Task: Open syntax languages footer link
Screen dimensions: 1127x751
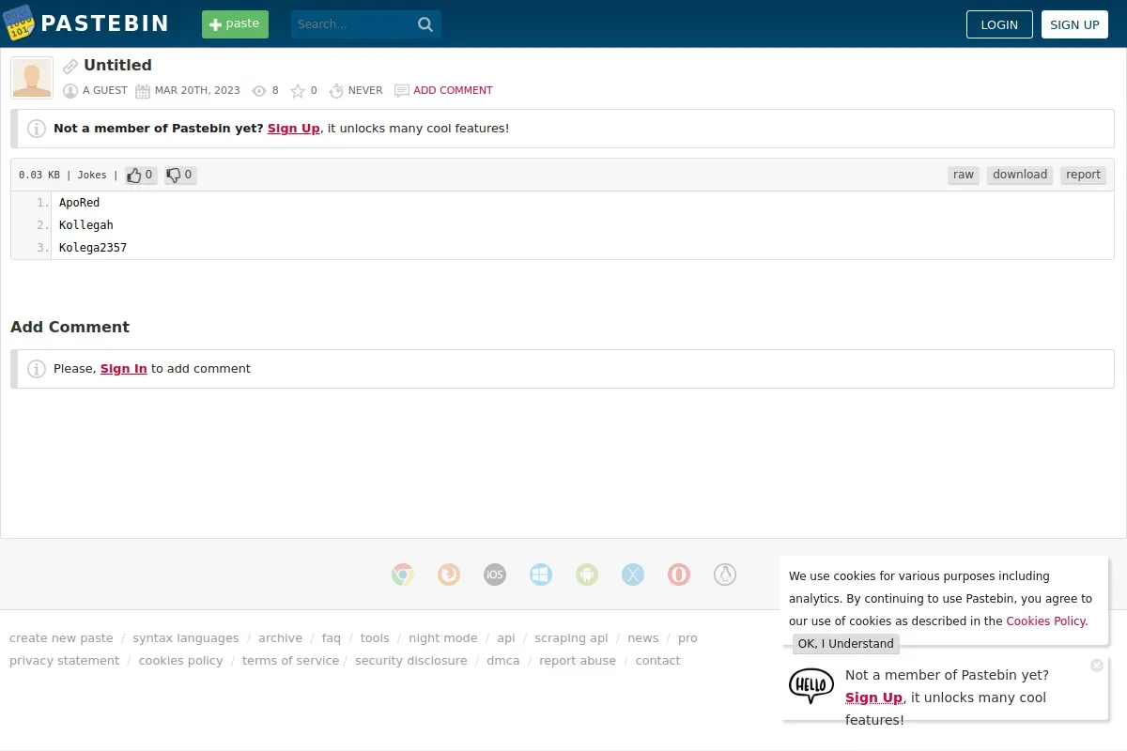Action: pyautogui.click(x=186, y=638)
